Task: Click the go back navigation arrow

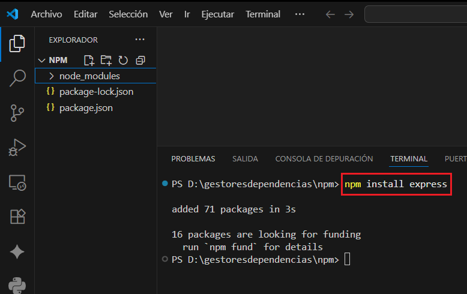Action: click(330, 14)
